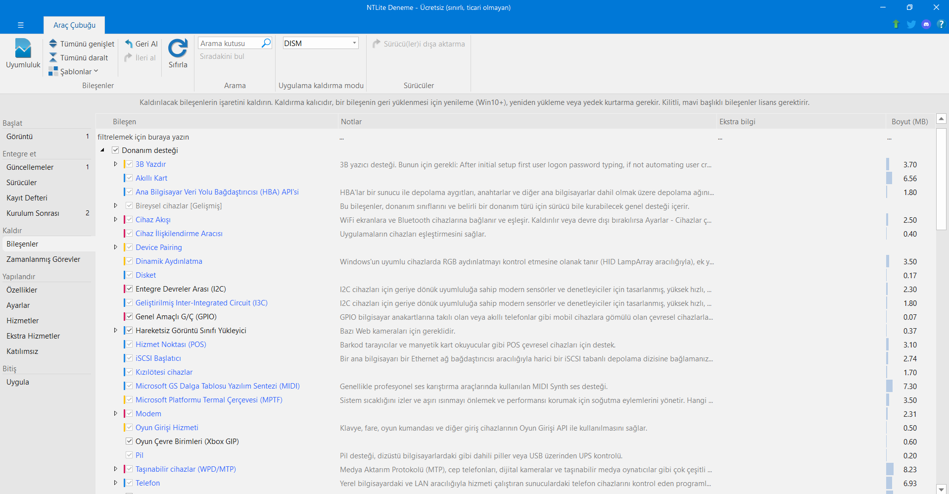Expand the 3B Yazdır node
Screen dimensions: 949x494
[116, 164]
